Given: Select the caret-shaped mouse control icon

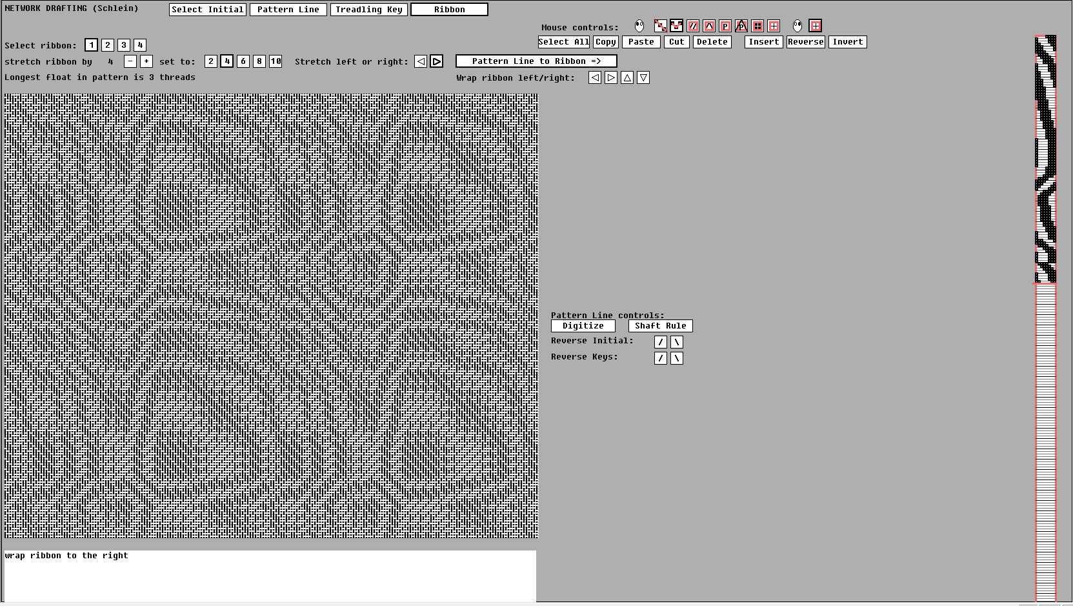Looking at the screenshot, I should [x=709, y=26].
